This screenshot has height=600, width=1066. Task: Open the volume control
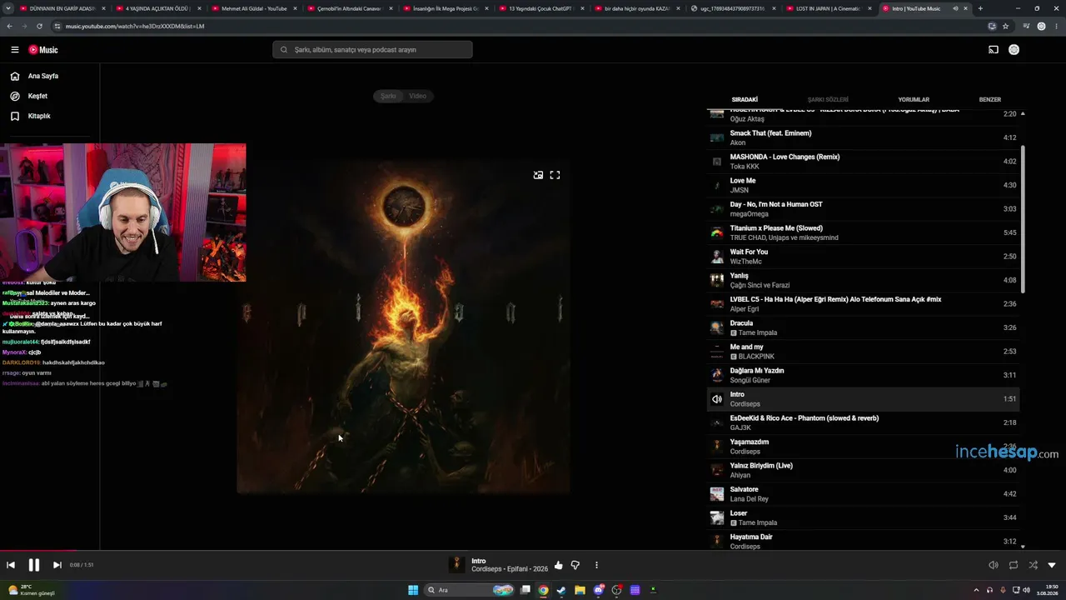coord(993,565)
